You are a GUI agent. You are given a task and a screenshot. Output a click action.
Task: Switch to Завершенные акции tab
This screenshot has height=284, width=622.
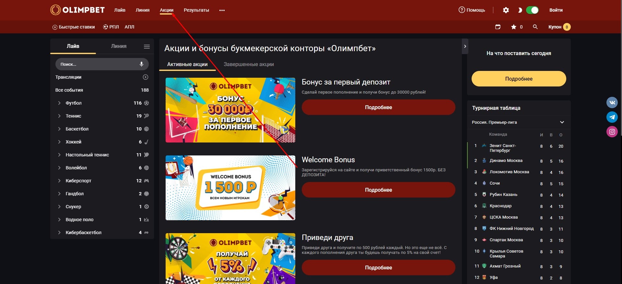pyautogui.click(x=249, y=64)
